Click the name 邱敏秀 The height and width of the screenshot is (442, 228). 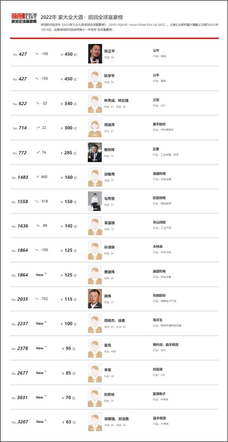(110, 174)
